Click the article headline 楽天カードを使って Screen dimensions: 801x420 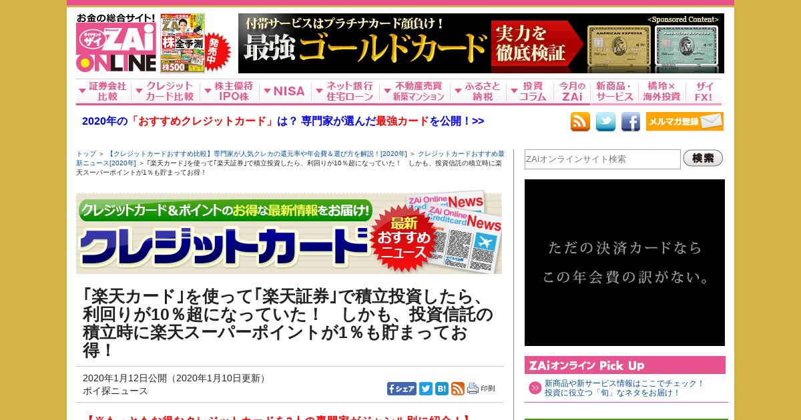(288, 323)
